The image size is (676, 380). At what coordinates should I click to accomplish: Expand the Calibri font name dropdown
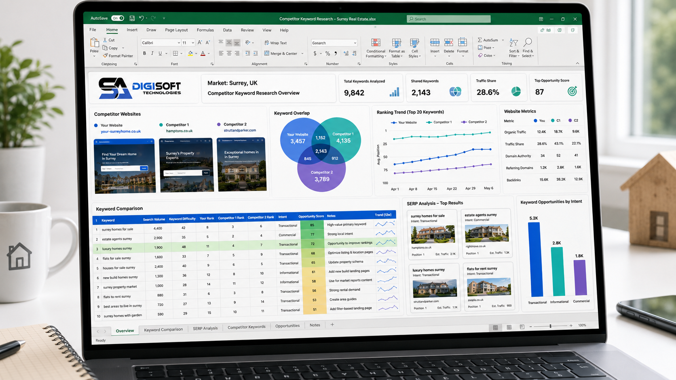click(179, 43)
